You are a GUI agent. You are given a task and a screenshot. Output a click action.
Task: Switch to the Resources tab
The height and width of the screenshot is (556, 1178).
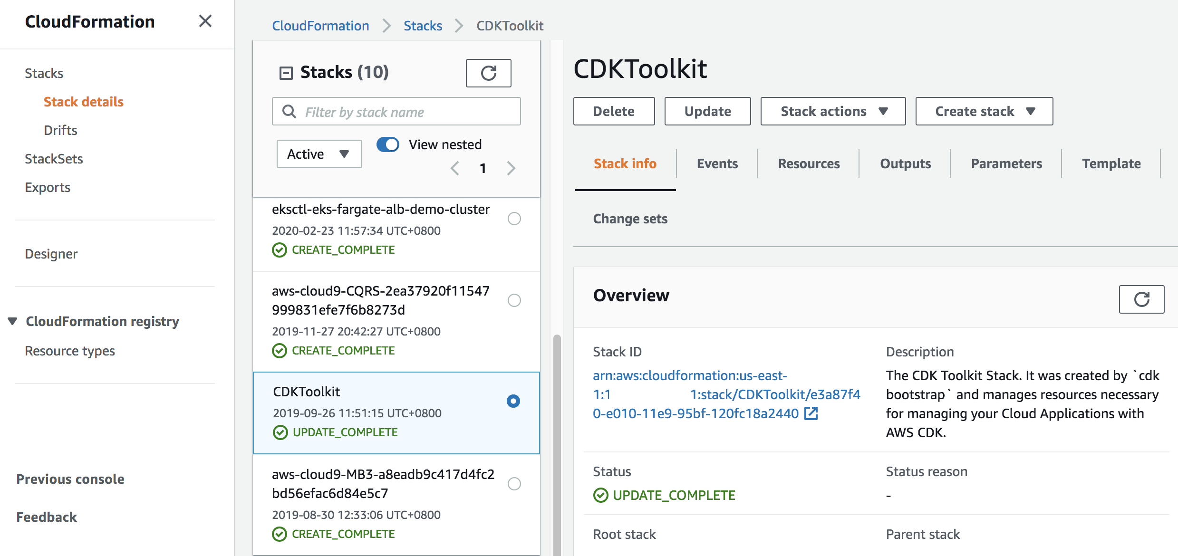point(809,163)
